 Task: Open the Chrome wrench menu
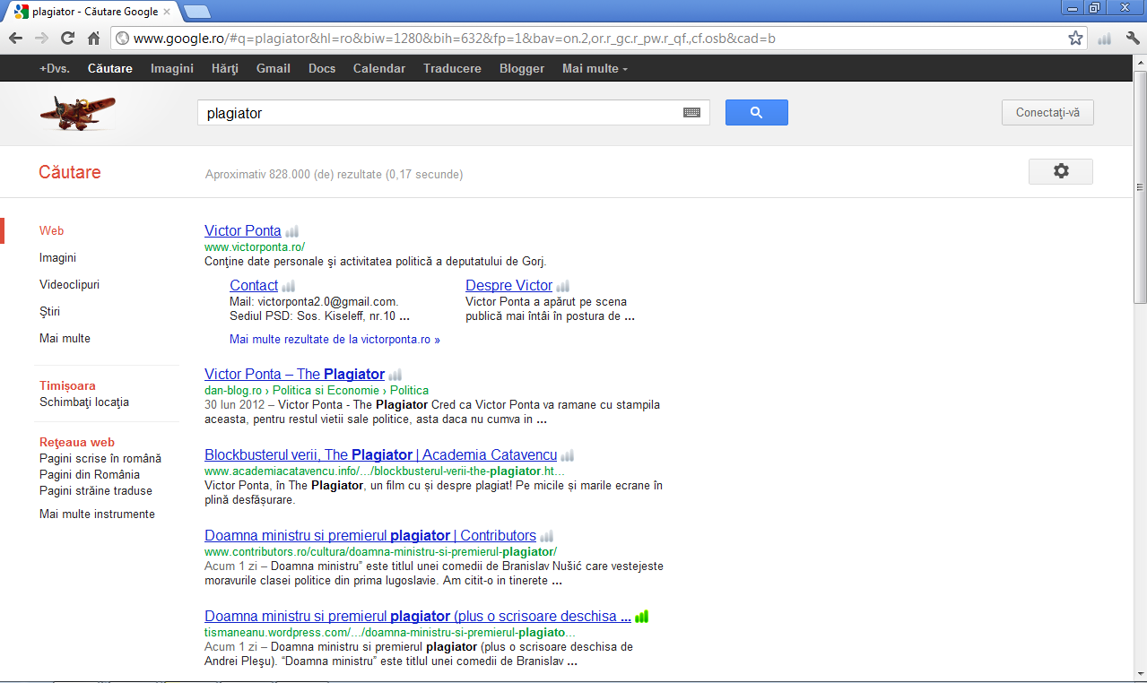click(1131, 39)
